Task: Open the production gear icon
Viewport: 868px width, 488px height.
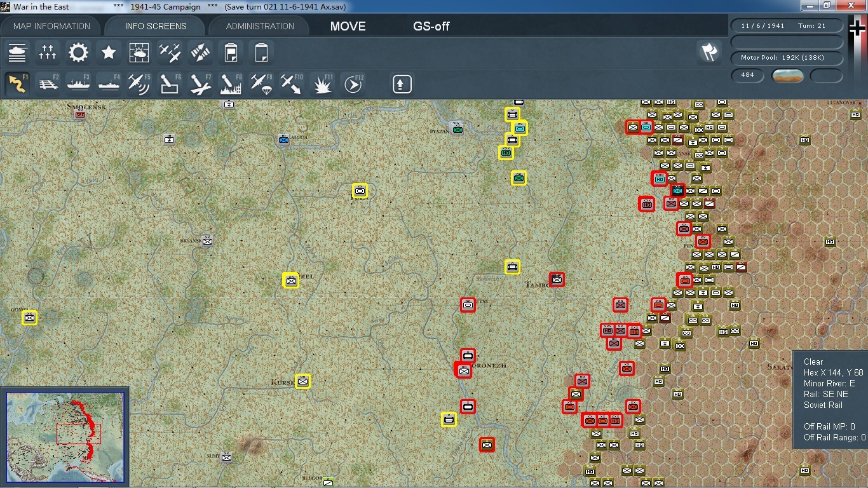Action: point(78,53)
